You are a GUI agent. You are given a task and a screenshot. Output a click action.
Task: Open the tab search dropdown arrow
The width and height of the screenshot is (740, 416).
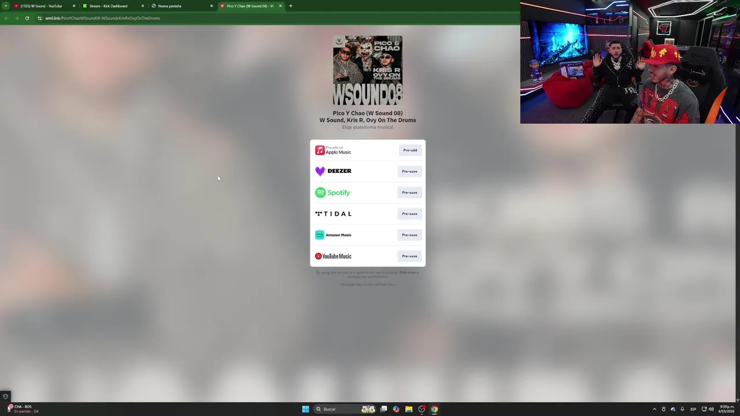tap(5, 6)
